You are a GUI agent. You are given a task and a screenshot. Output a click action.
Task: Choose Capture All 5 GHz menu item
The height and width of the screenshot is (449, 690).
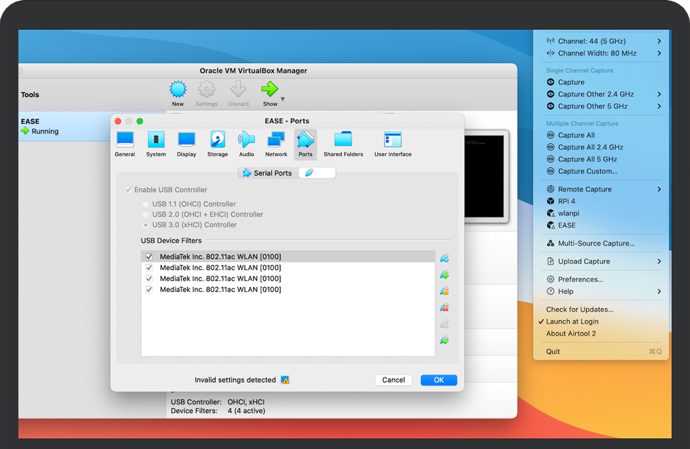tap(587, 159)
